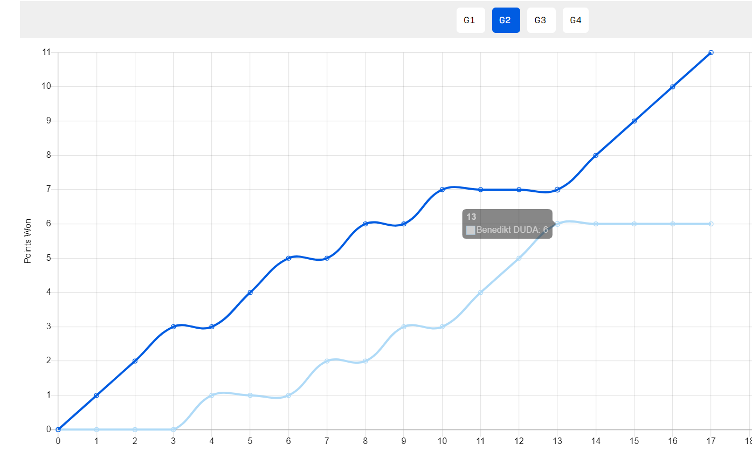Open the G3 game tab
Viewport: 752px width, 451px height.
(541, 20)
